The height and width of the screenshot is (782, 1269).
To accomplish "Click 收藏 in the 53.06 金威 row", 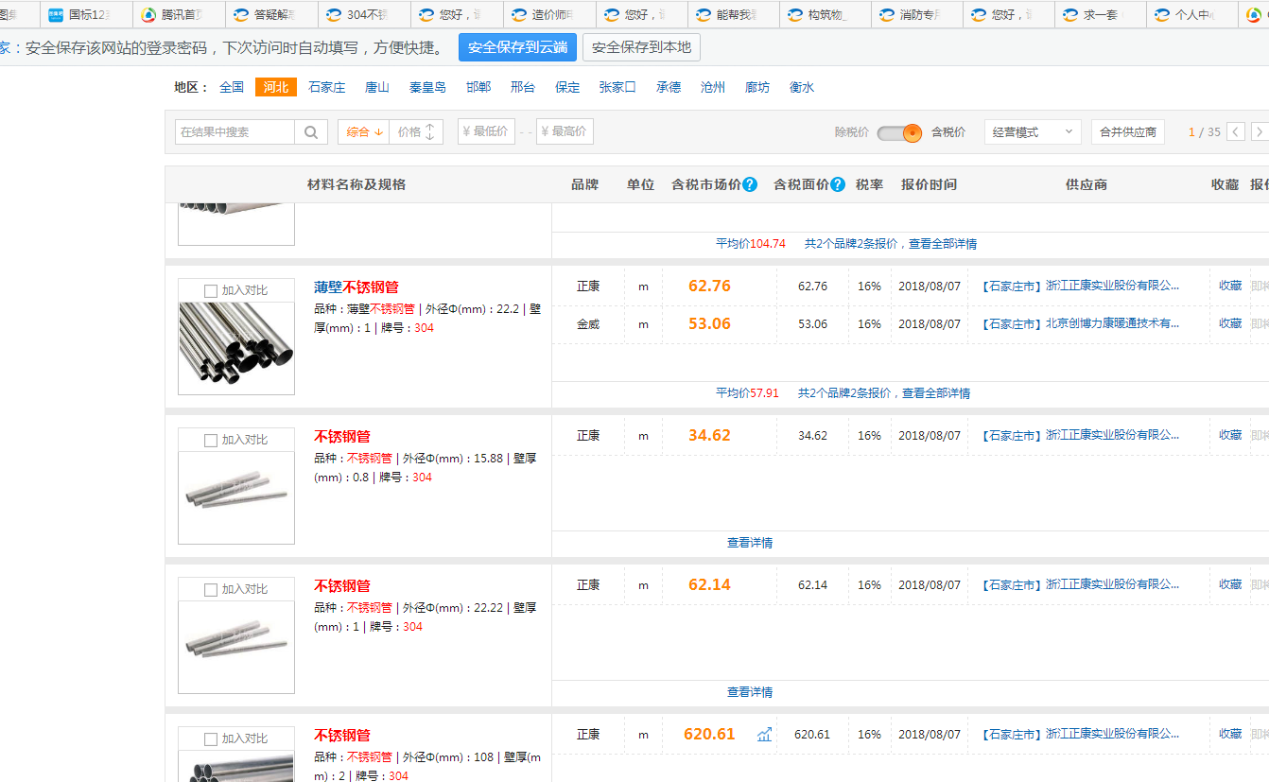I will click(1230, 323).
